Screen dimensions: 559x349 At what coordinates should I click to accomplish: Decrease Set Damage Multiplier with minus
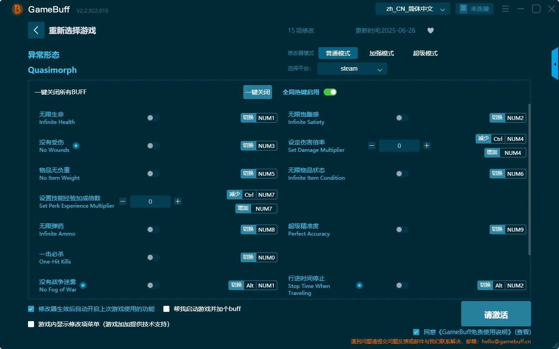click(372, 146)
